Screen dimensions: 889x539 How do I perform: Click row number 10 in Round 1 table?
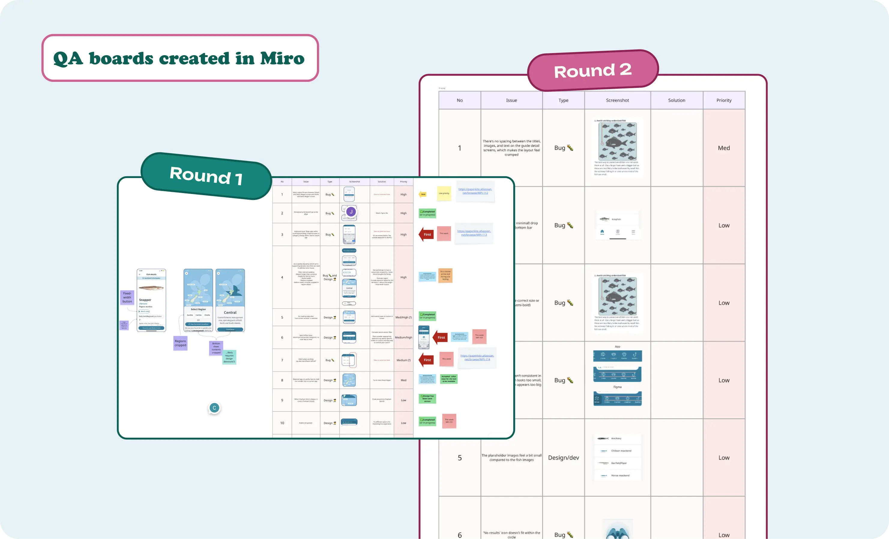pyautogui.click(x=282, y=423)
